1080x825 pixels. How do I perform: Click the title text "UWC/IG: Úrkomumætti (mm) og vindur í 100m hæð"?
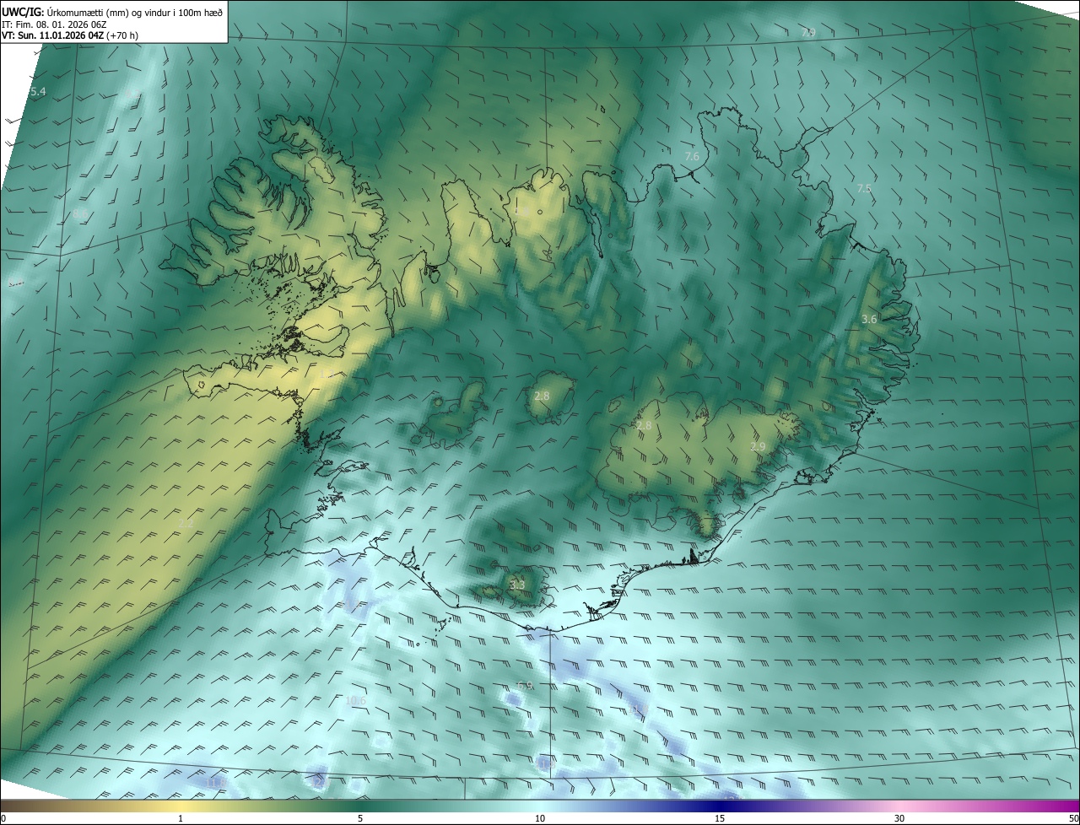click(x=112, y=12)
